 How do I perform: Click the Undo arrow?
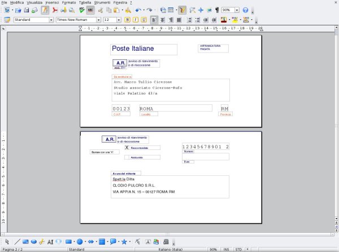tap(138, 10)
